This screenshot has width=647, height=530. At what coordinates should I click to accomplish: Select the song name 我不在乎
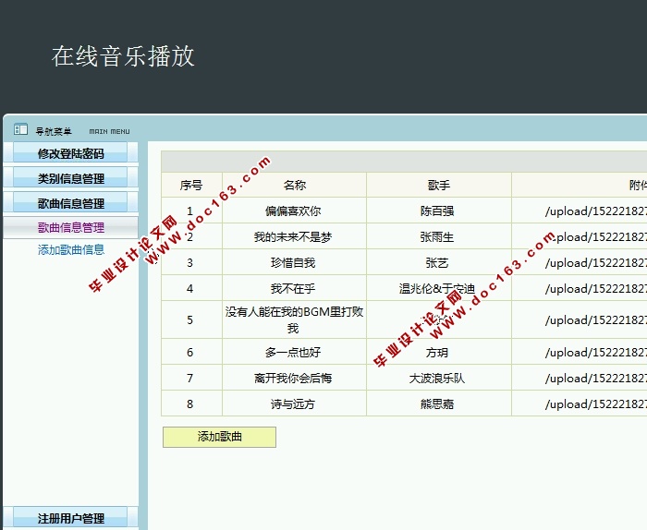[x=293, y=288]
